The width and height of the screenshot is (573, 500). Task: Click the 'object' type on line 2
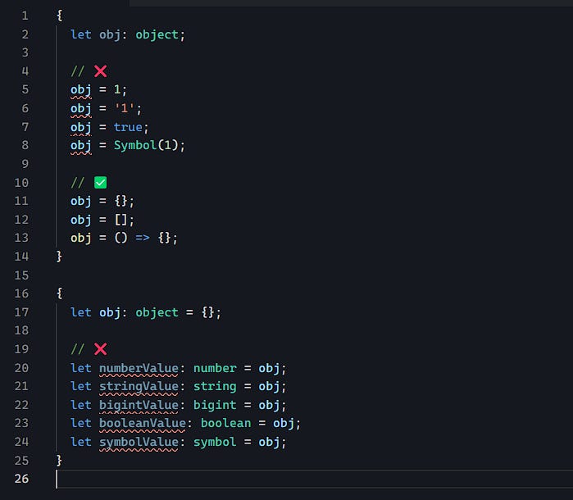point(157,35)
